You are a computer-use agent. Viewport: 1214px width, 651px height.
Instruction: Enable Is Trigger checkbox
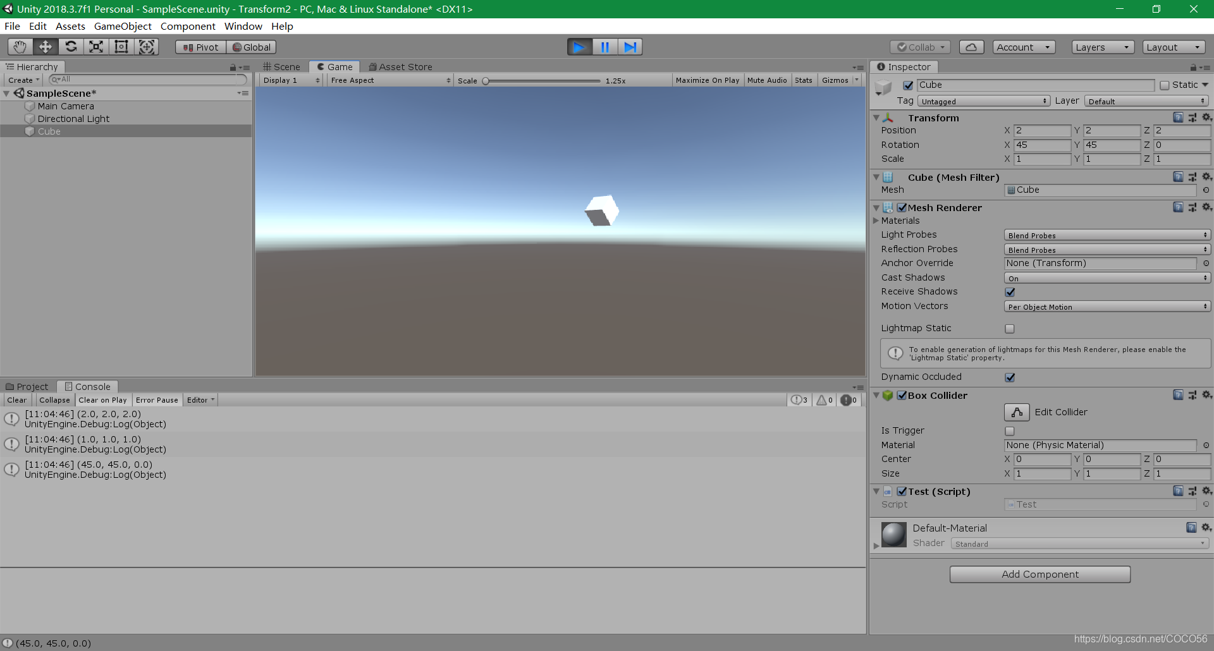pyautogui.click(x=1010, y=431)
